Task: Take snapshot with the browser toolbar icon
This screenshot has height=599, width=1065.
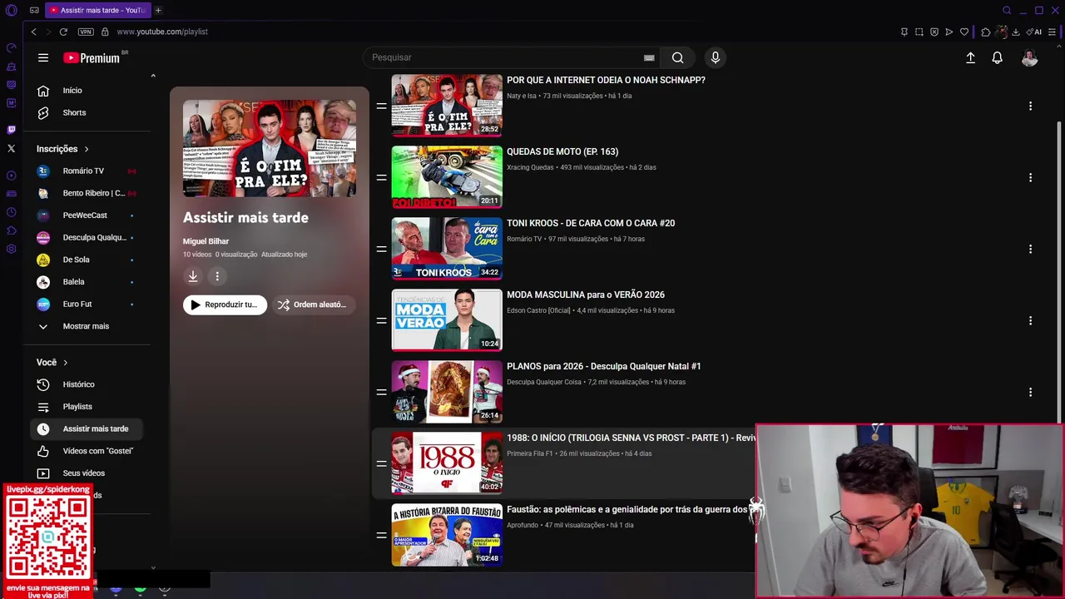Action: click(x=919, y=32)
